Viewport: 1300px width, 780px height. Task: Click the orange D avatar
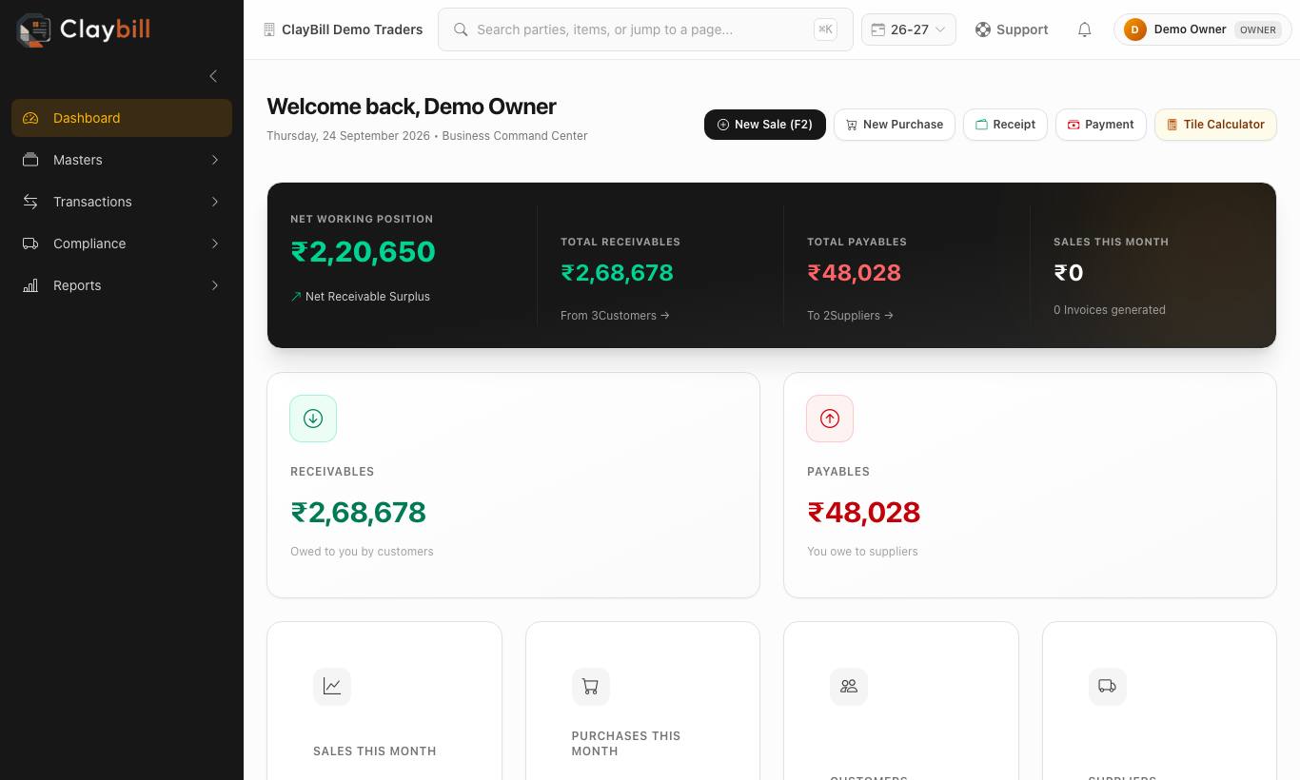[1134, 29]
